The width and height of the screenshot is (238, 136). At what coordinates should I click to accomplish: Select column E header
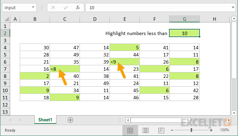pyautogui.click(x=125, y=19)
